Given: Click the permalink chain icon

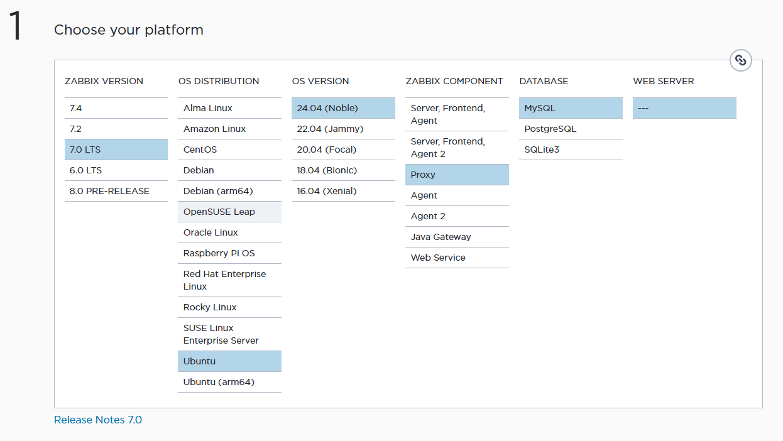Looking at the screenshot, I should [741, 60].
